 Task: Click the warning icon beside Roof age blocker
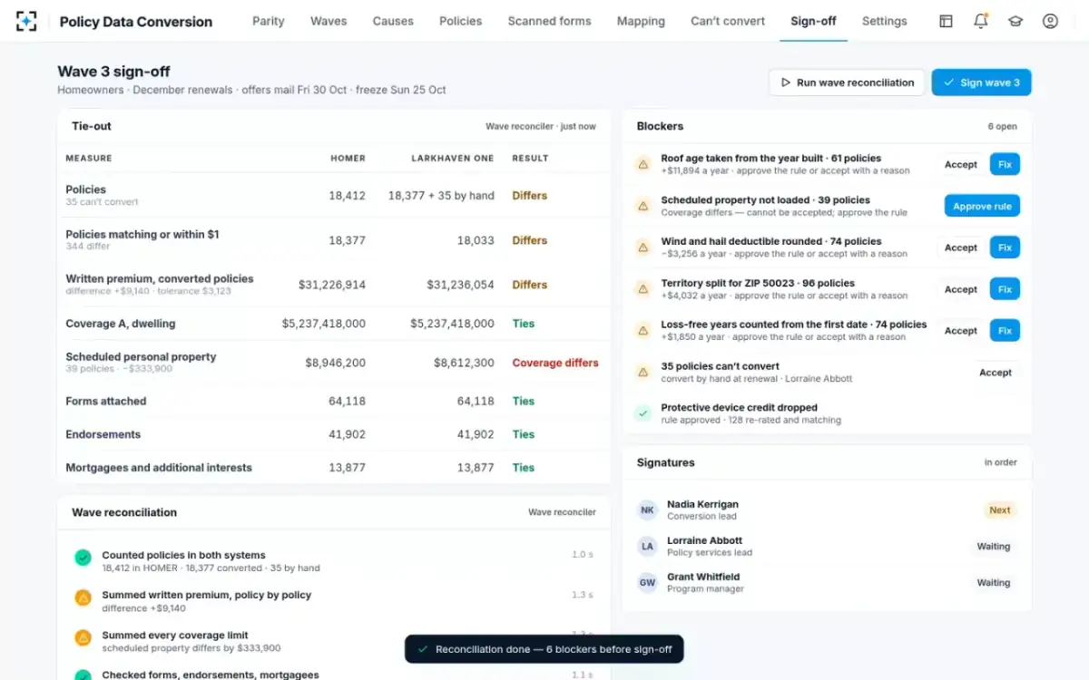[x=643, y=164]
